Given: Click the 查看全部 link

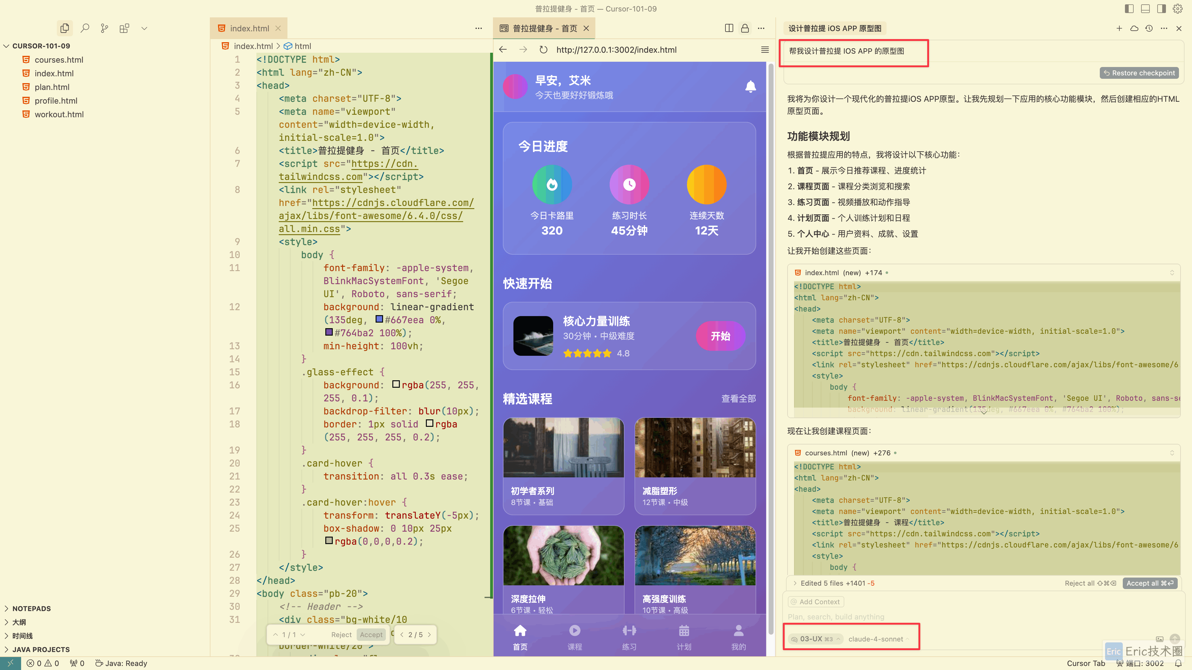Looking at the screenshot, I should pyautogui.click(x=738, y=399).
